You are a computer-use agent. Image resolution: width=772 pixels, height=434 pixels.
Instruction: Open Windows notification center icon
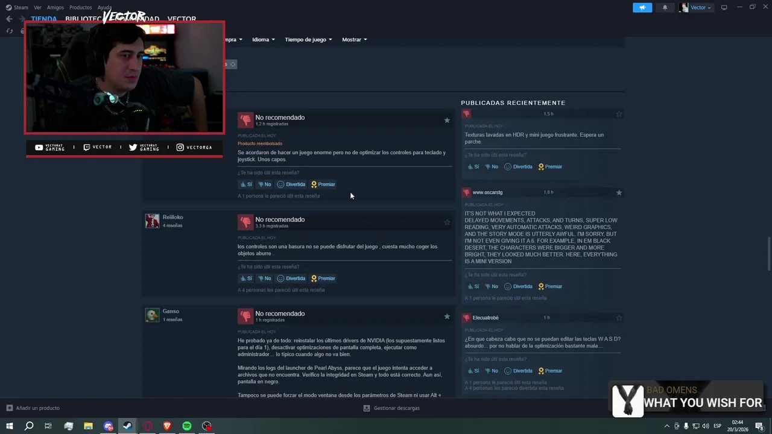(x=759, y=426)
